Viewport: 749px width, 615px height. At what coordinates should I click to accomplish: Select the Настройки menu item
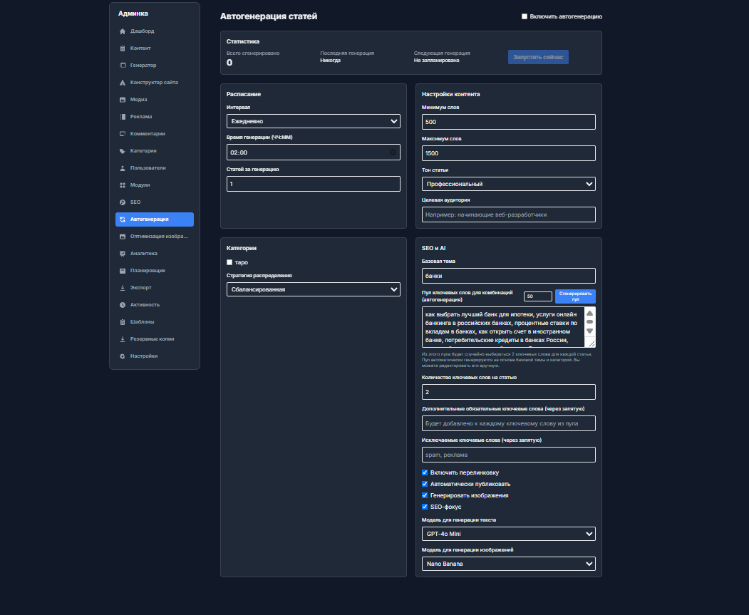(x=155, y=356)
